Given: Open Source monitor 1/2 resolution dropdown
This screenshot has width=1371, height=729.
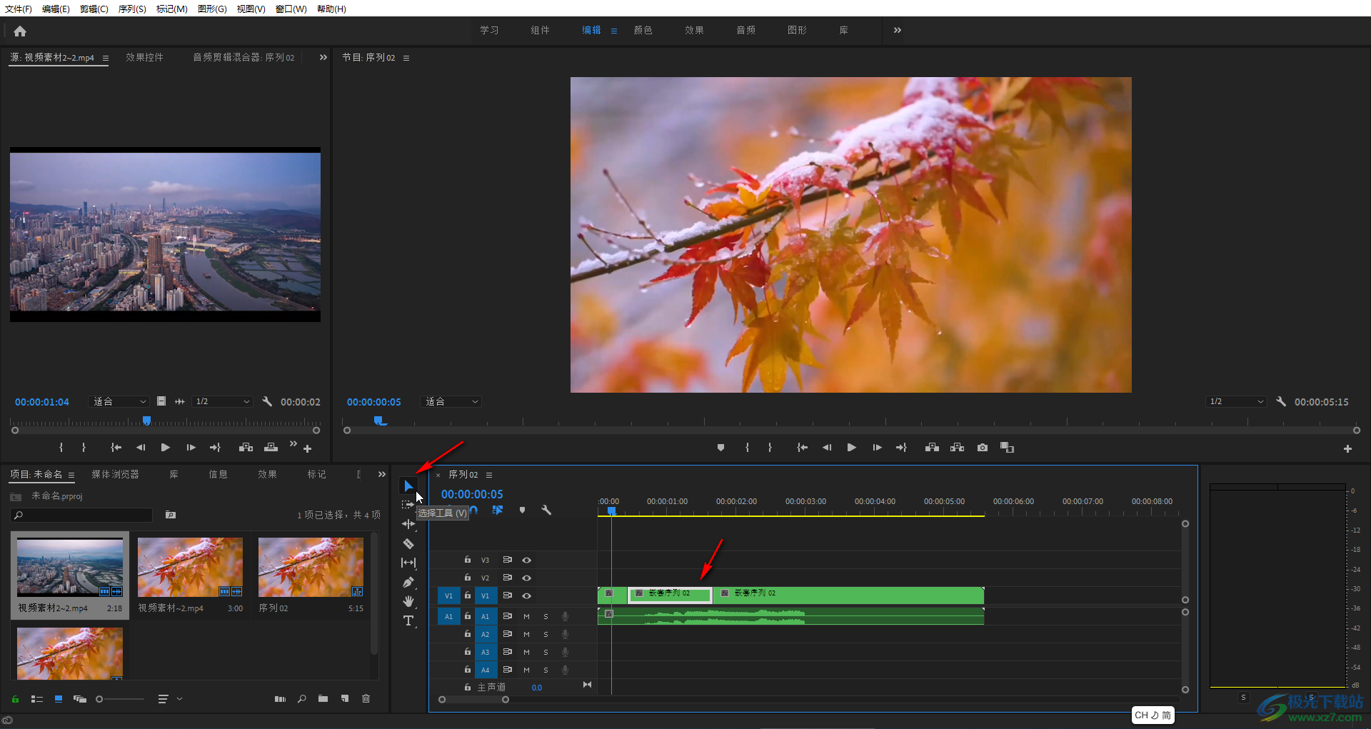Looking at the screenshot, I should point(223,401).
